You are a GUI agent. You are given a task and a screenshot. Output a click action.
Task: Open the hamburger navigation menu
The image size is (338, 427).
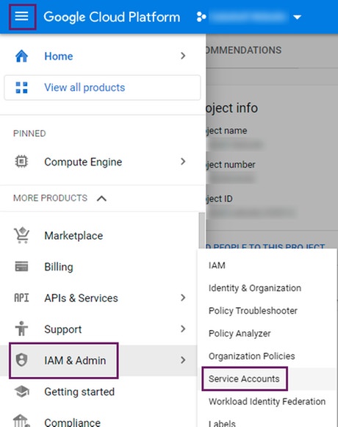click(22, 17)
